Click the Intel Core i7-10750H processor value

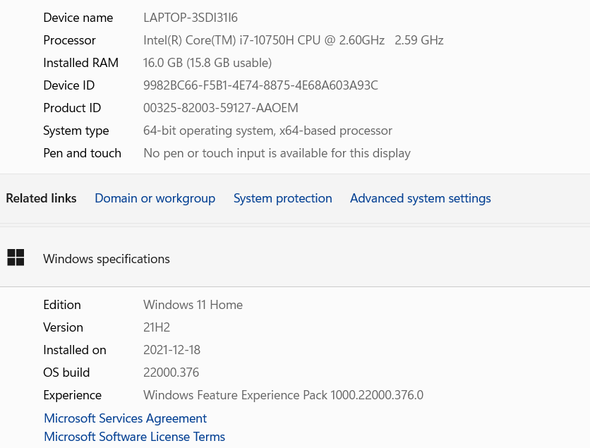[294, 40]
